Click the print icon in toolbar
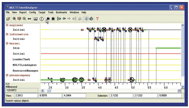This screenshot has height=108, width=189. [x=91, y=19]
